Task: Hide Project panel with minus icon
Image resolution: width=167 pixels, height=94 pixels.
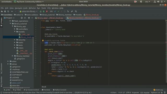Action: (x=32, y=18)
